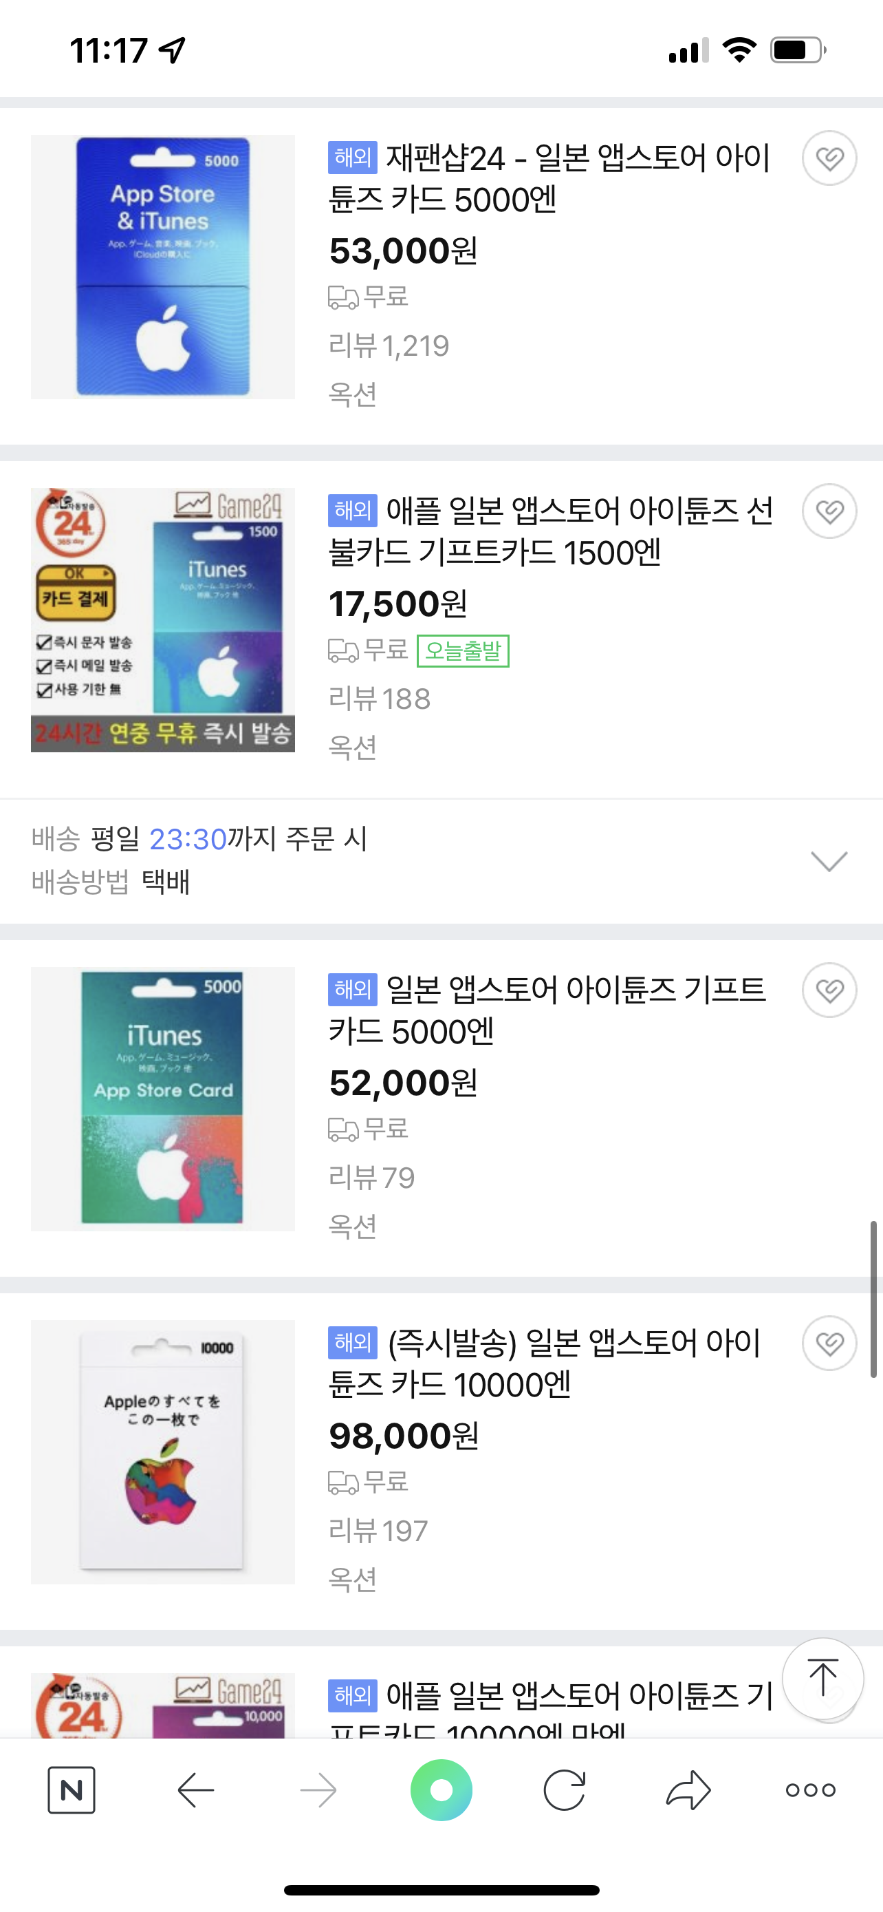Toggle wishlist heart for 17,500원 gift card
Image resolution: width=883 pixels, height=1912 pixels.
829,511
